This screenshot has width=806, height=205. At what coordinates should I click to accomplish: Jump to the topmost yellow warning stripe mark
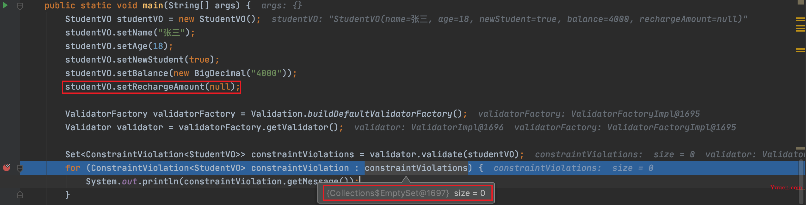pyautogui.click(x=801, y=19)
